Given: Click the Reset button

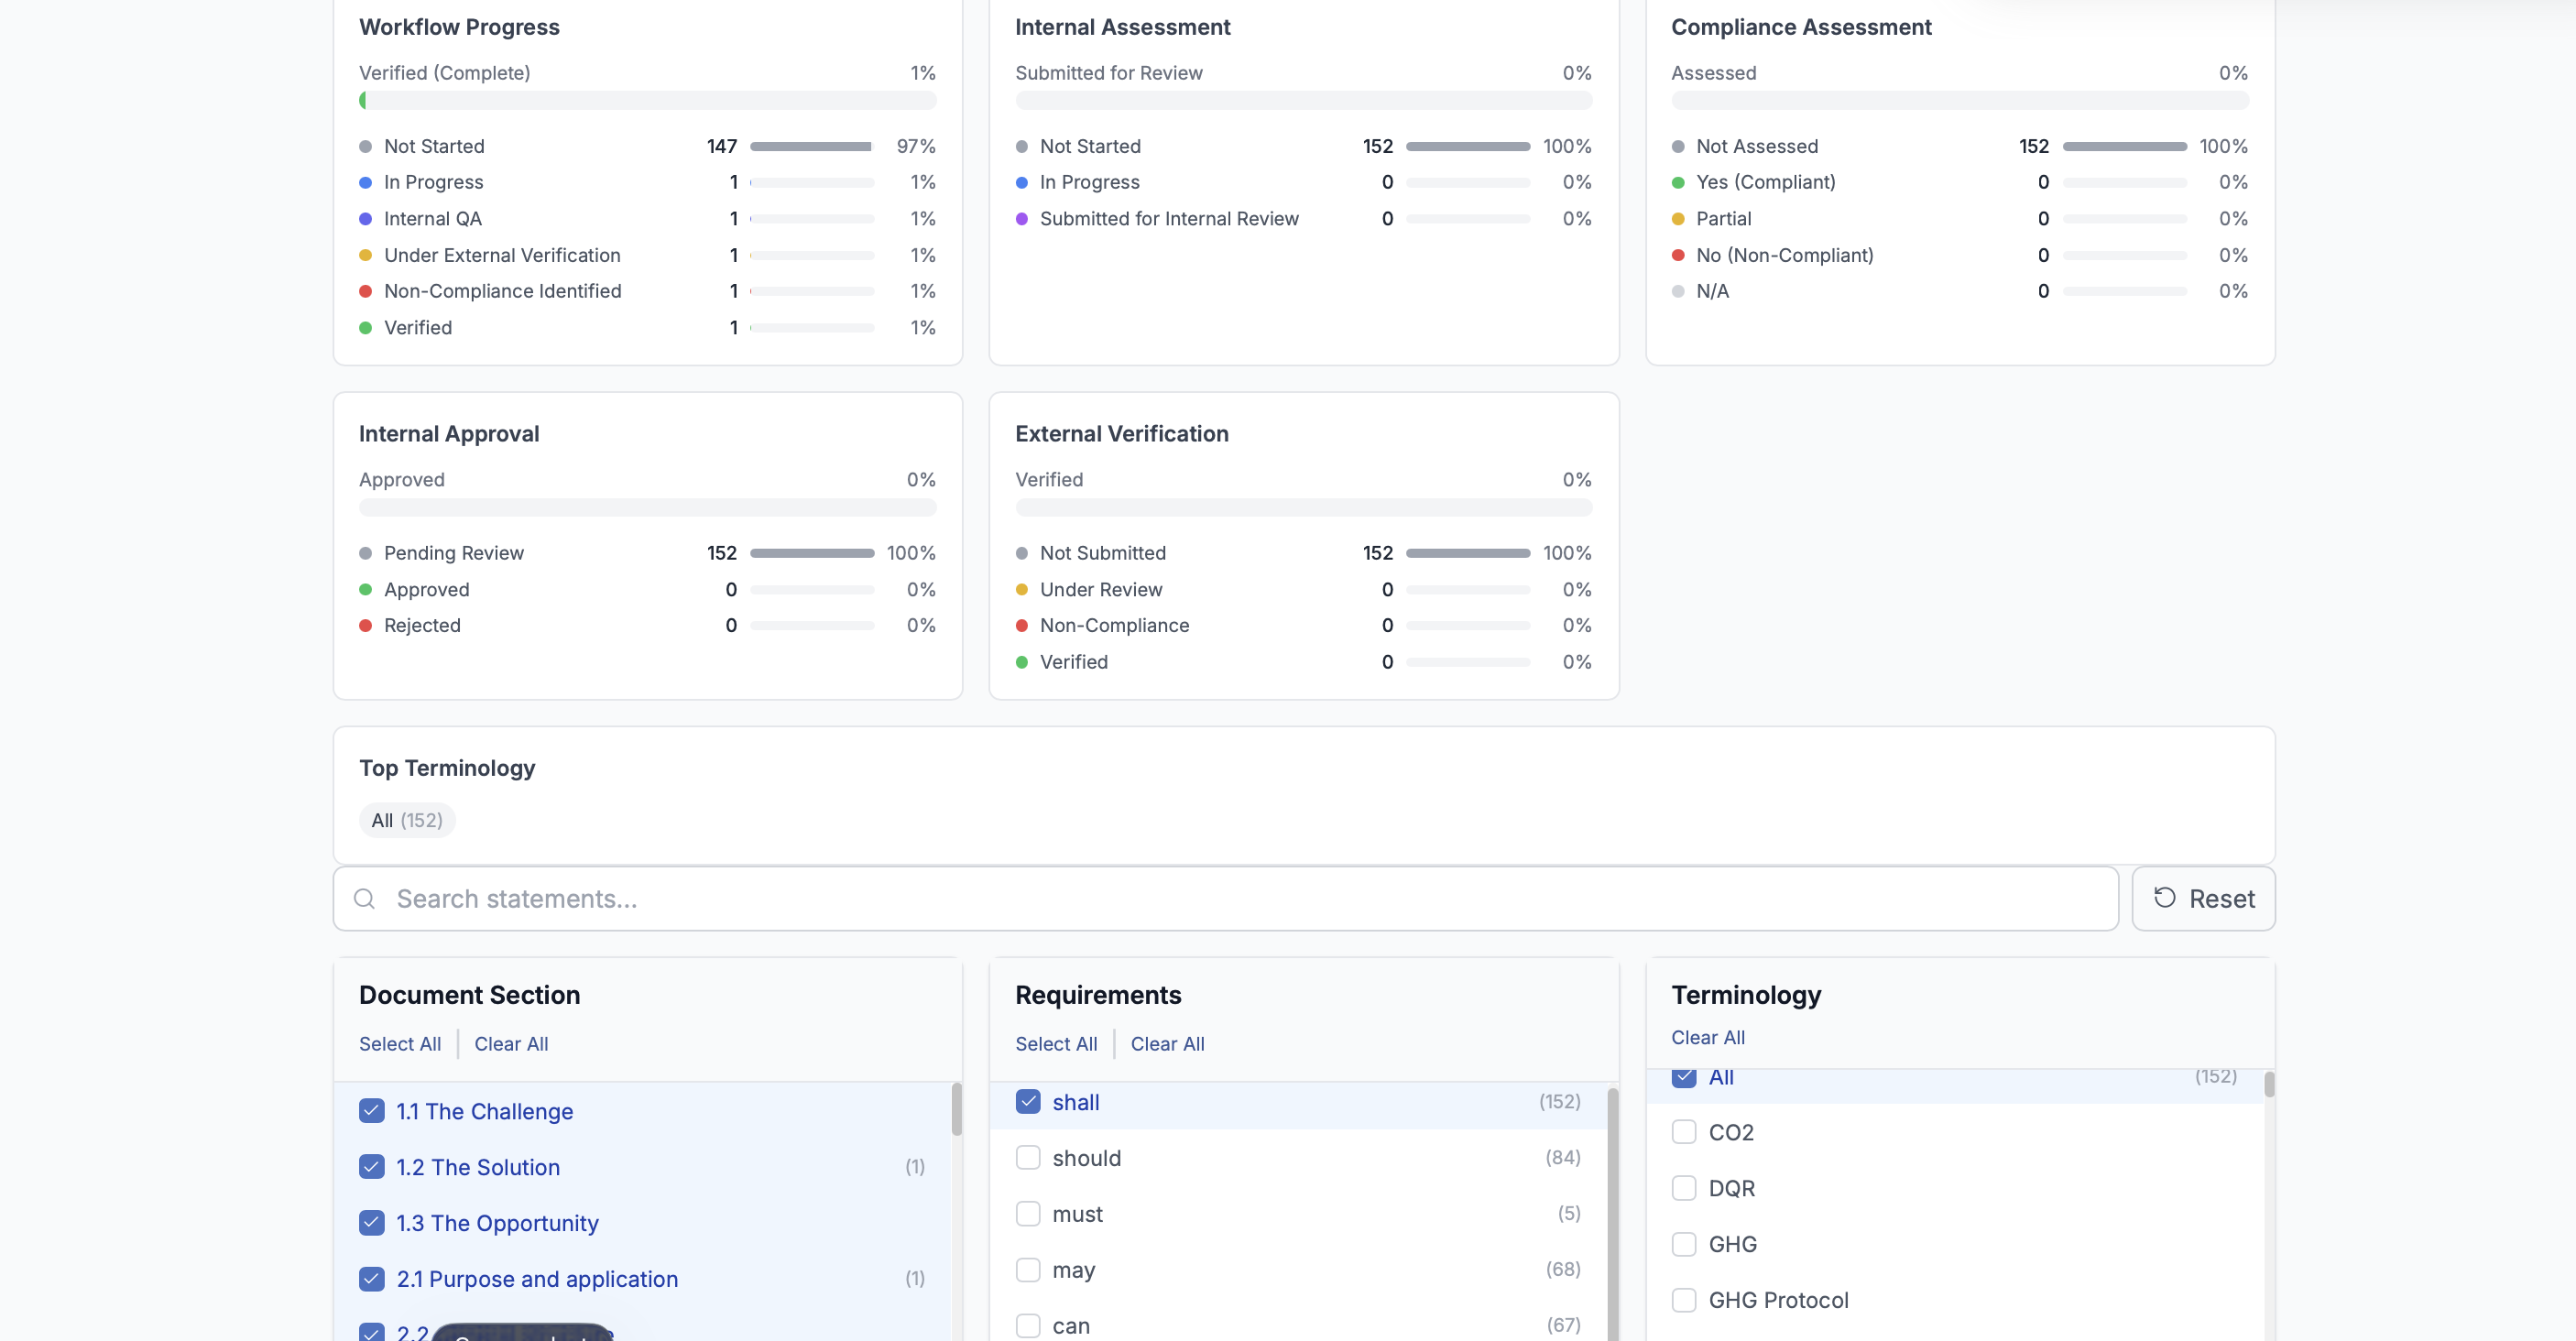Looking at the screenshot, I should point(2203,898).
